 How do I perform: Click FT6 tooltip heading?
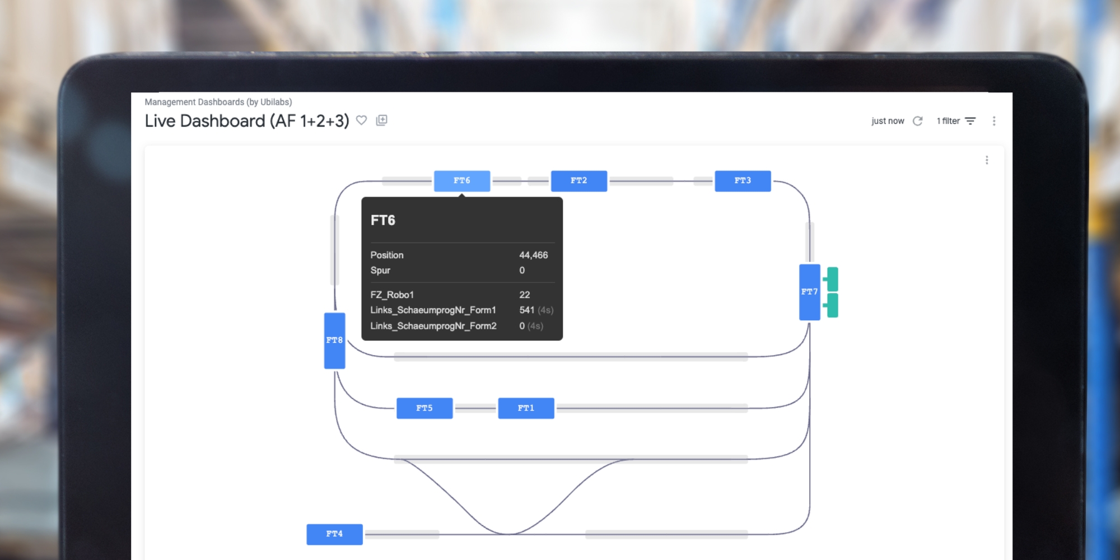pyautogui.click(x=383, y=220)
